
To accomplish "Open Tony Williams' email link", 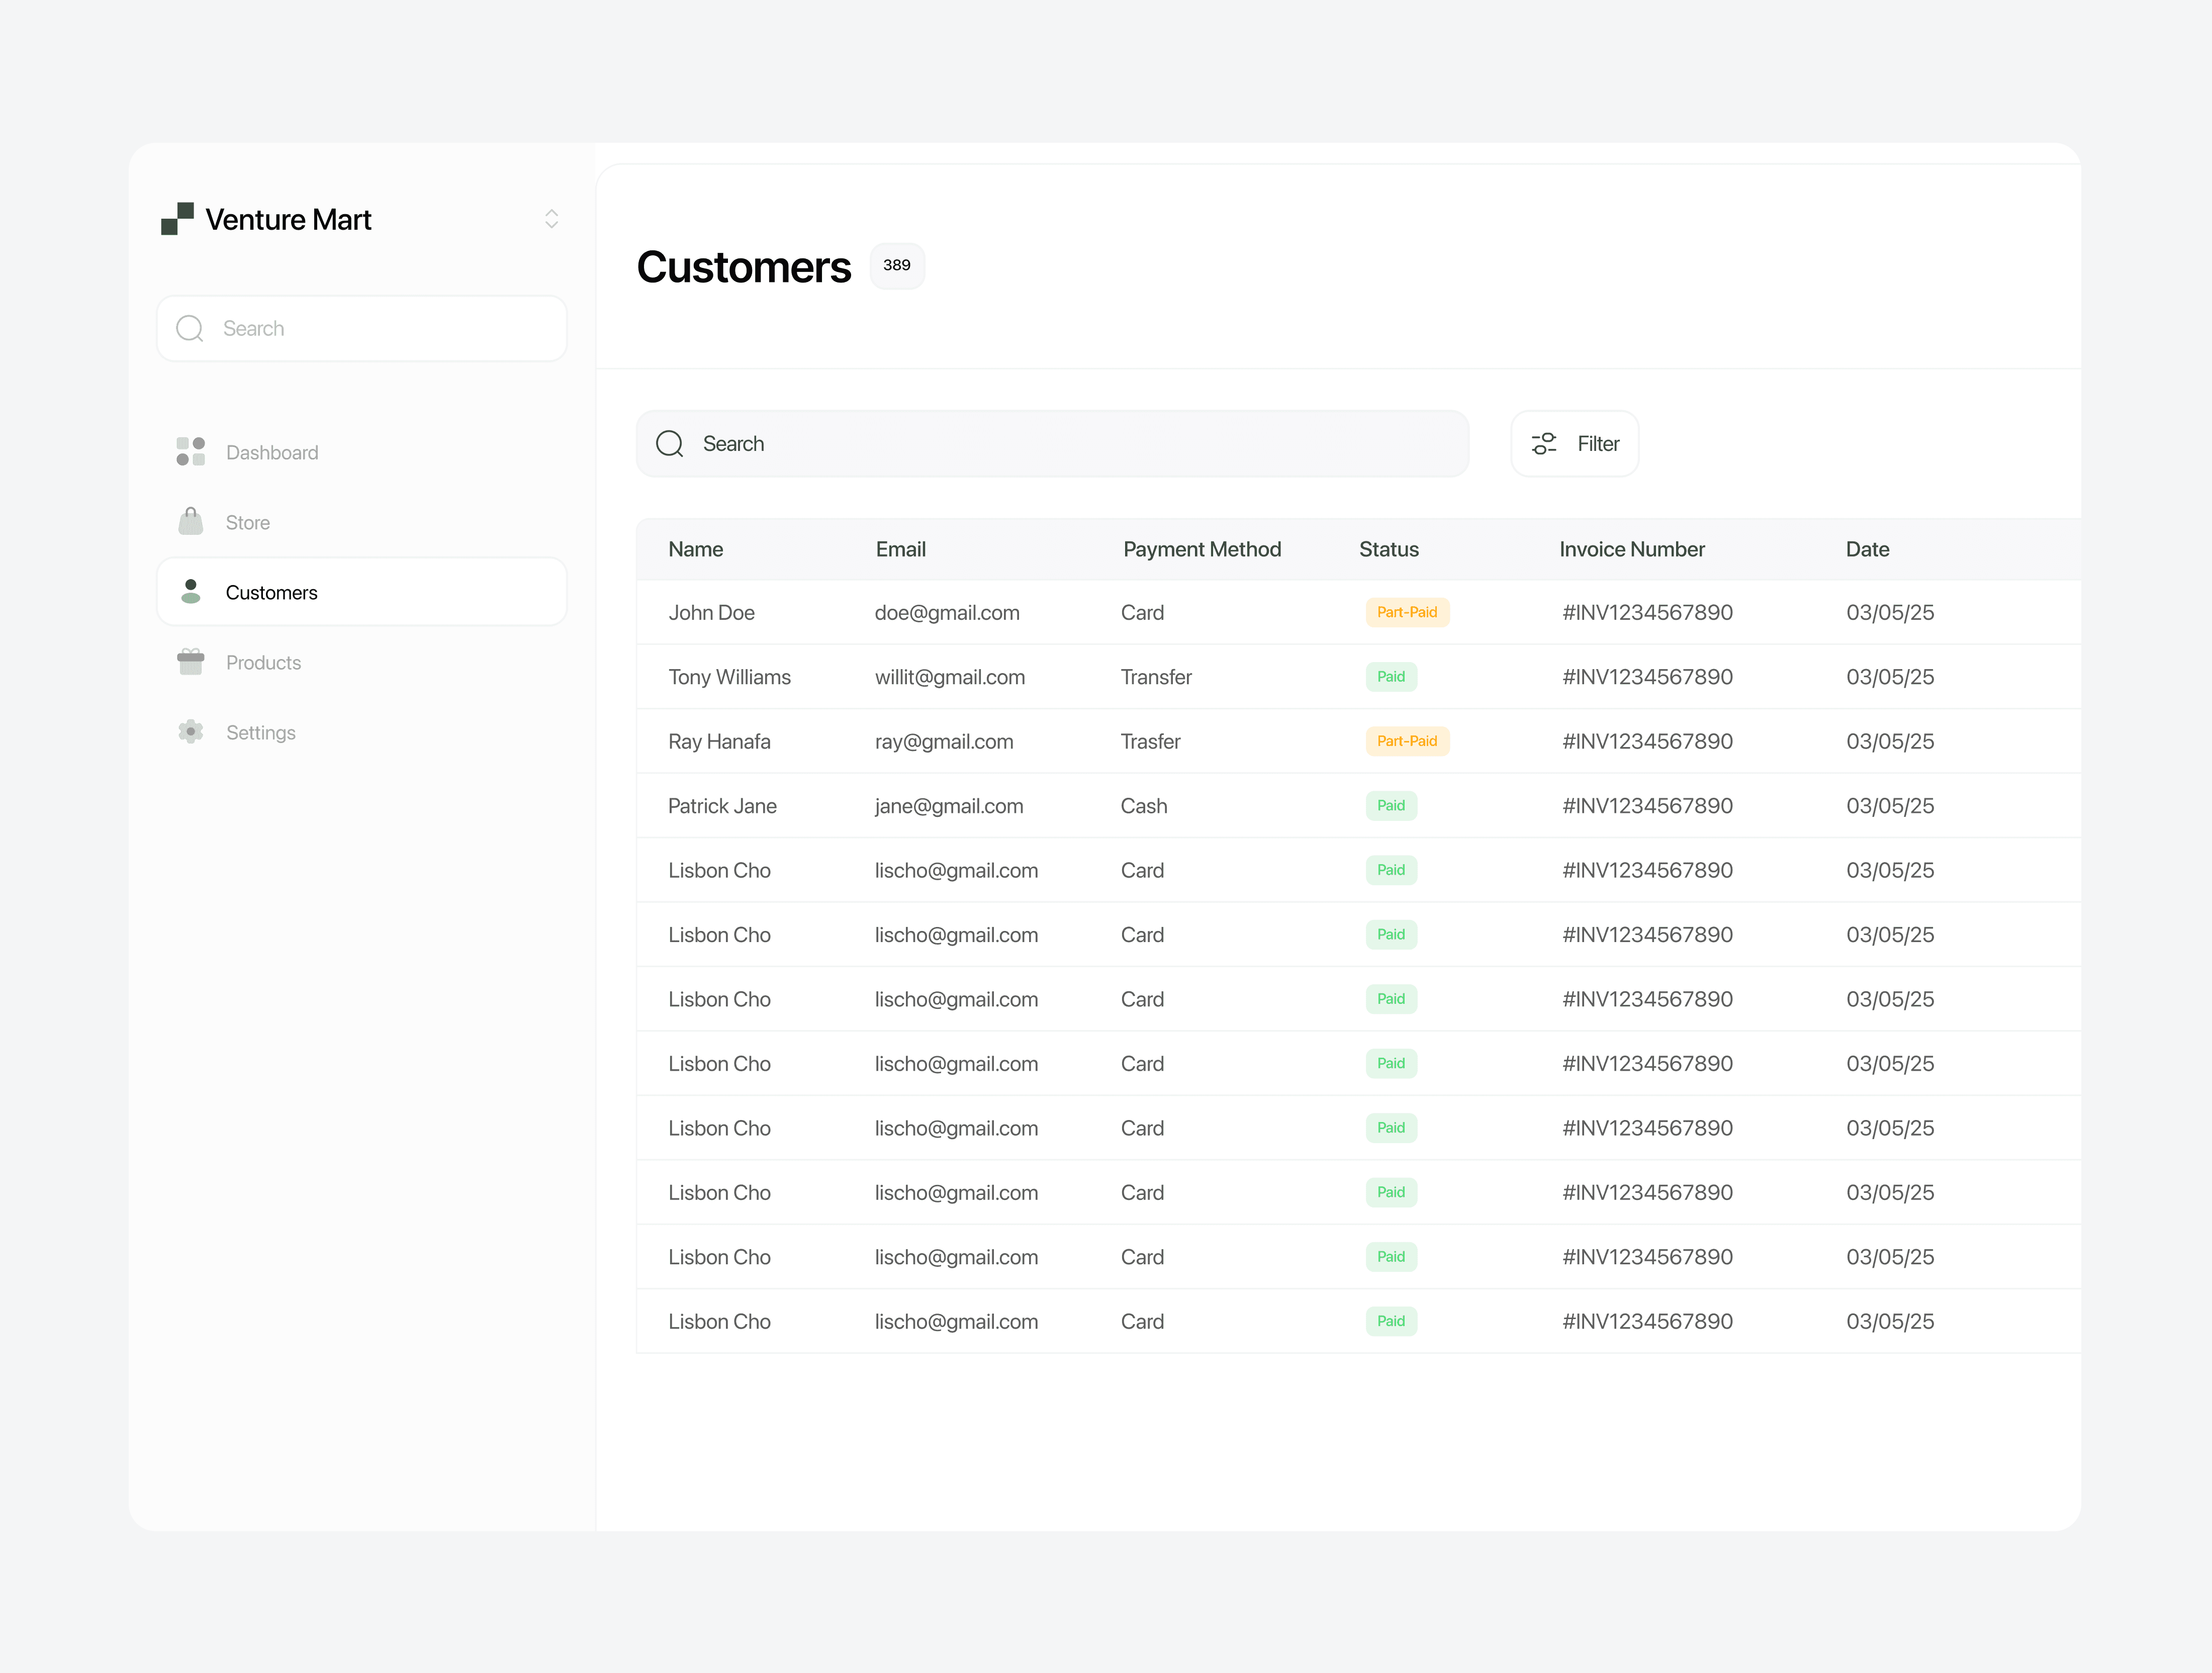I will pyautogui.click(x=949, y=677).
